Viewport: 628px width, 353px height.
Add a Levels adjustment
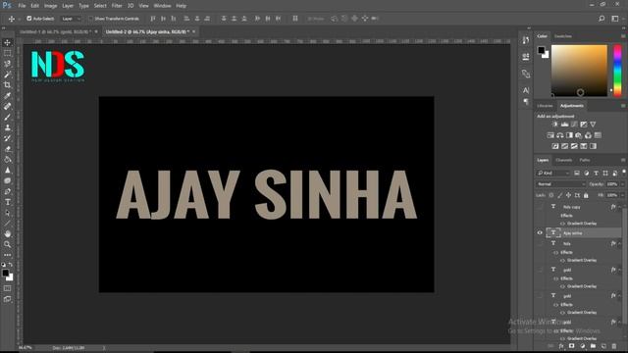564,125
